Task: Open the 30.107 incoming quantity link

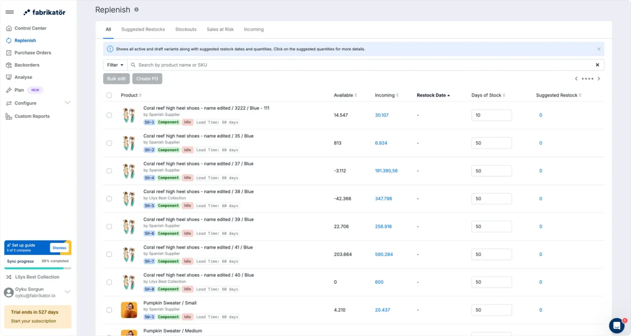Action: [x=382, y=115]
